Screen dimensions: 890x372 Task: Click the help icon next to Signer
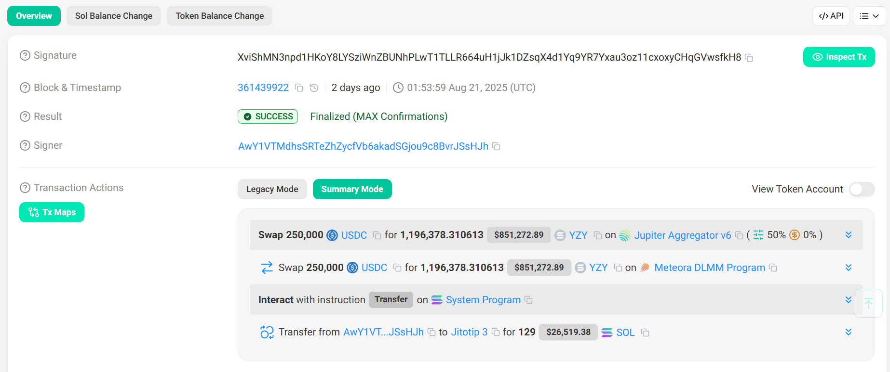[x=25, y=145]
